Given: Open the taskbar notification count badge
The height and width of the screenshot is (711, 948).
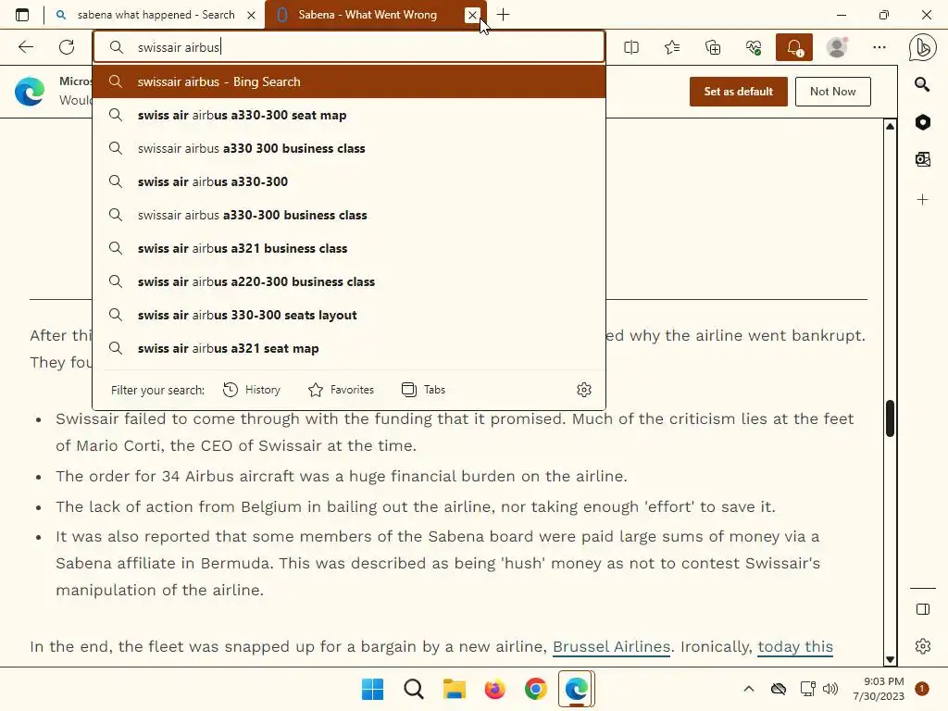Looking at the screenshot, I should point(922,689).
